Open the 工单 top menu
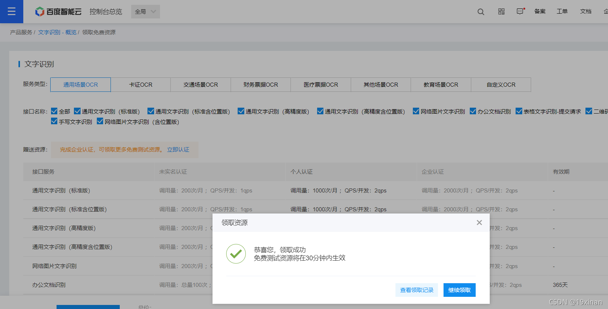The height and width of the screenshot is (309, 608). click(562, 12)
